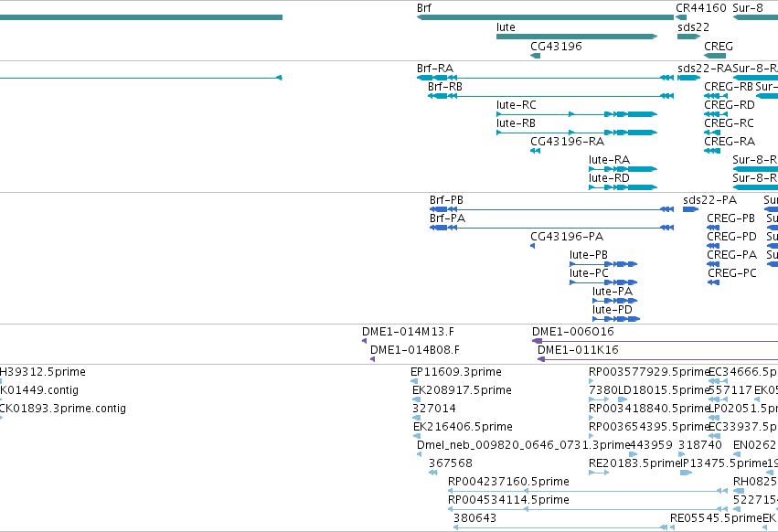Image resolution: width=778 pixels, height=532 pixels.
Task: Select the RP003418840.5prime EST label
Action: (x=649, y=409)
